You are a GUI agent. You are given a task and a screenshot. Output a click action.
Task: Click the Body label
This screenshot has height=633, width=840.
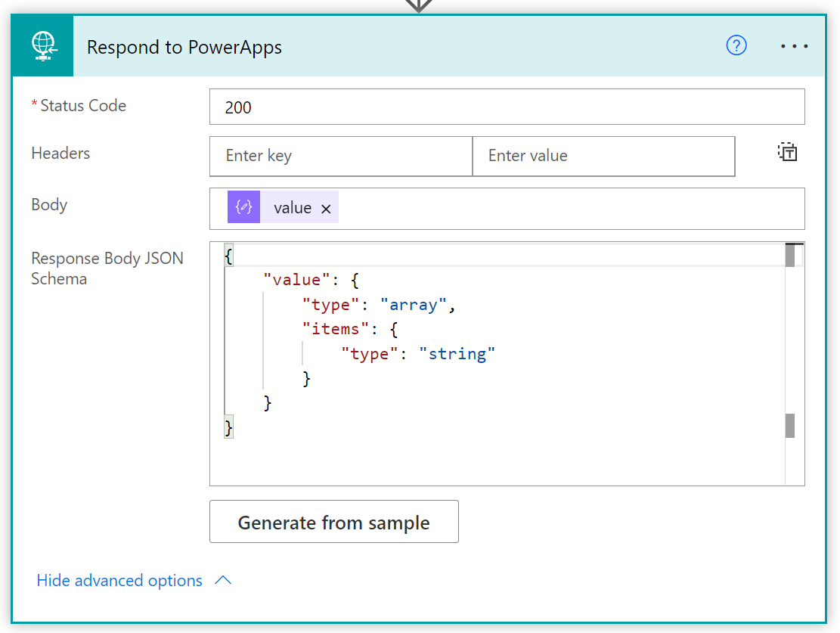pyautogui.click(x=49, y=205)
